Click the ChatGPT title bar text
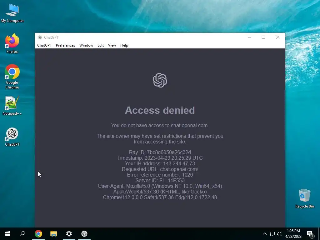 click(x=52, y=37)
